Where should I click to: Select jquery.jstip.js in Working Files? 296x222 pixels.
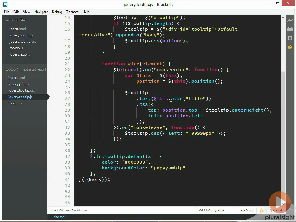pyautogui.click(x=20, y=55)
